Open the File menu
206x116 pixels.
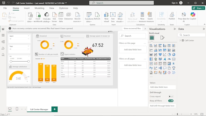[5, 8]
